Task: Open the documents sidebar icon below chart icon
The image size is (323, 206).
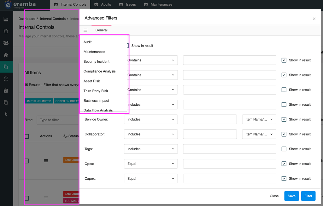Action: (x=6, y=31)
